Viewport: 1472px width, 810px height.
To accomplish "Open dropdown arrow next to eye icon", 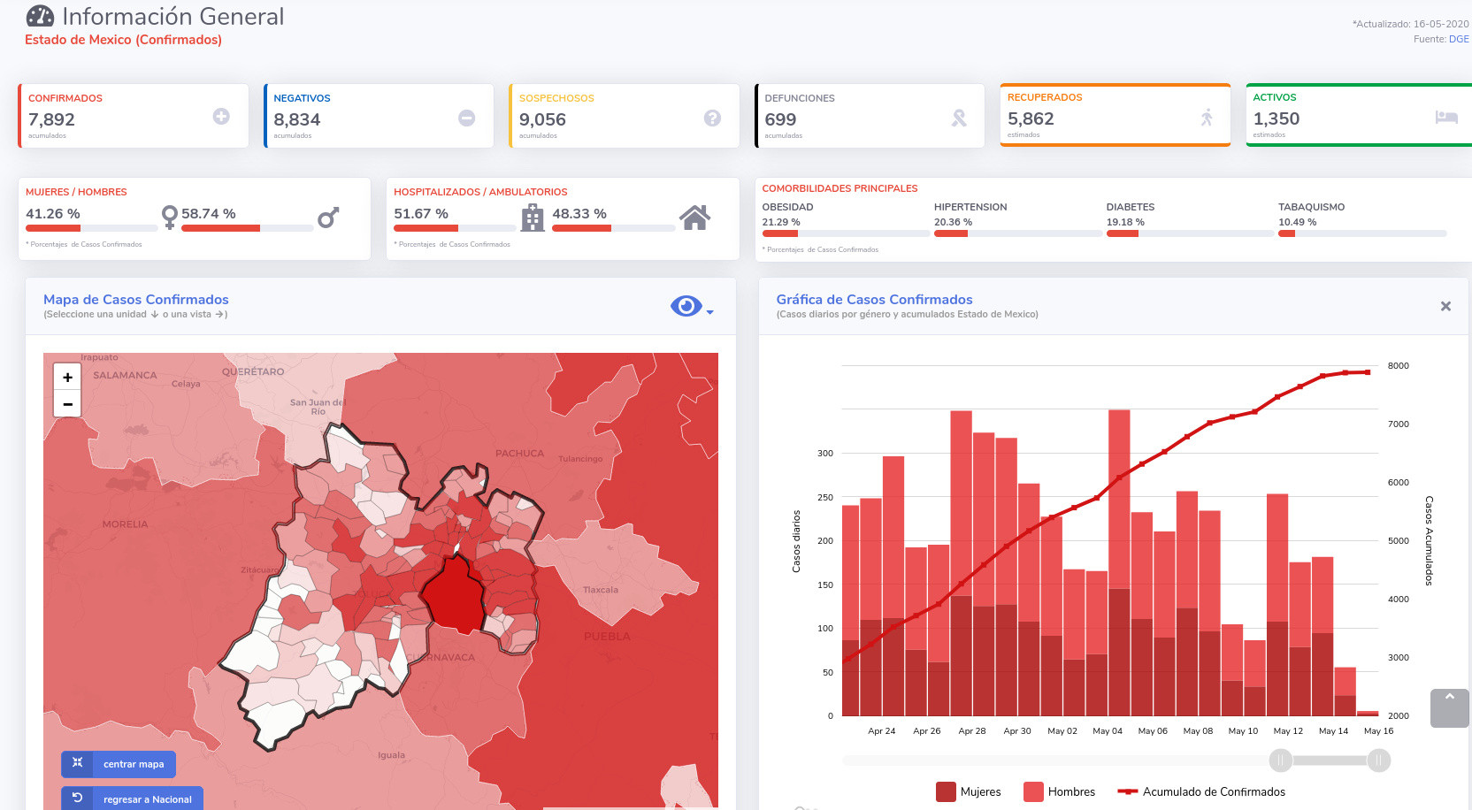I will tap(709, 311).
